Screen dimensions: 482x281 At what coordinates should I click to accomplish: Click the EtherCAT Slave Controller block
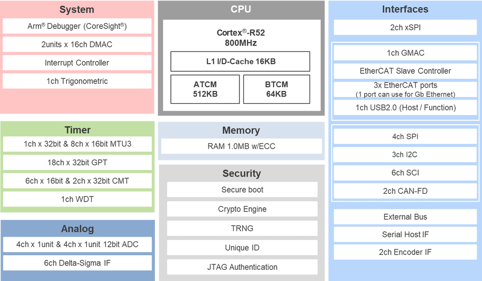[x=405, y=71]
